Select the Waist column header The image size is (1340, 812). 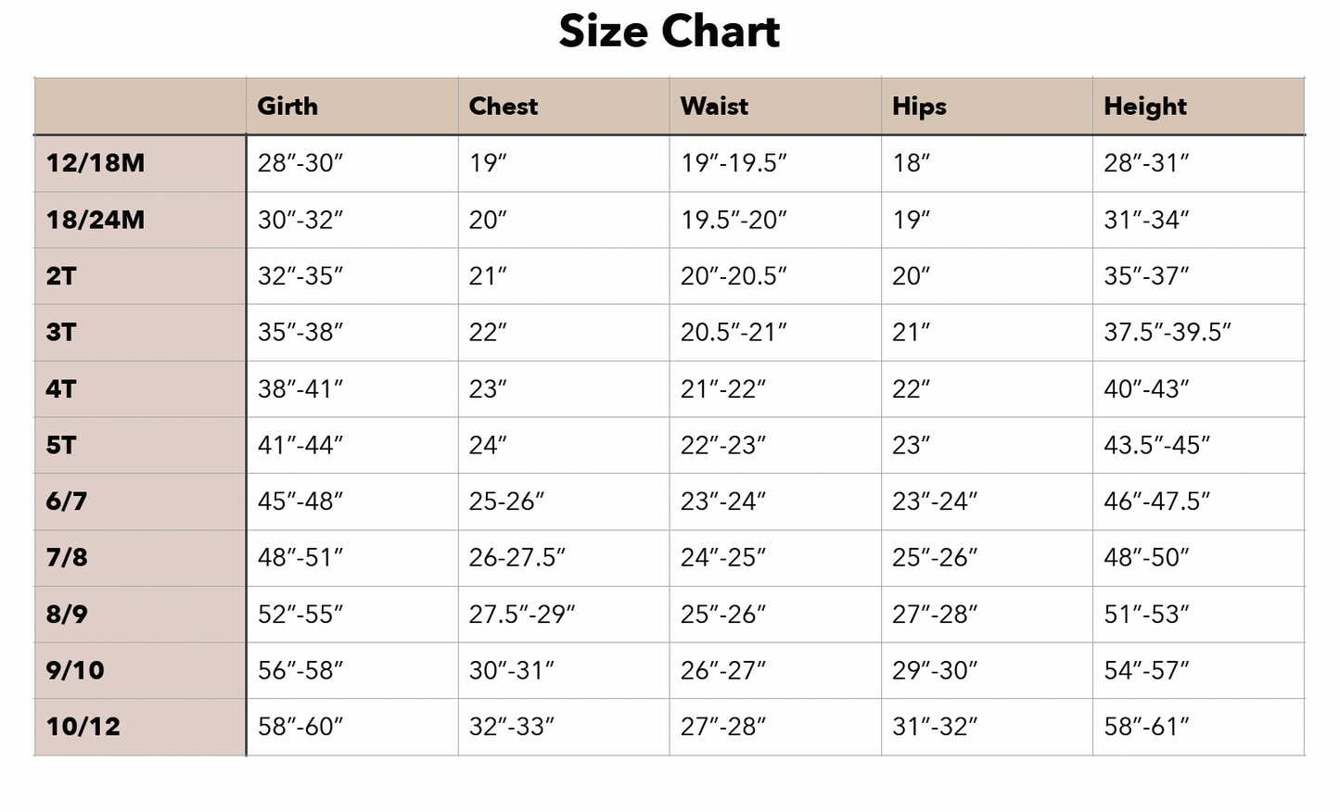coord(714,107)
